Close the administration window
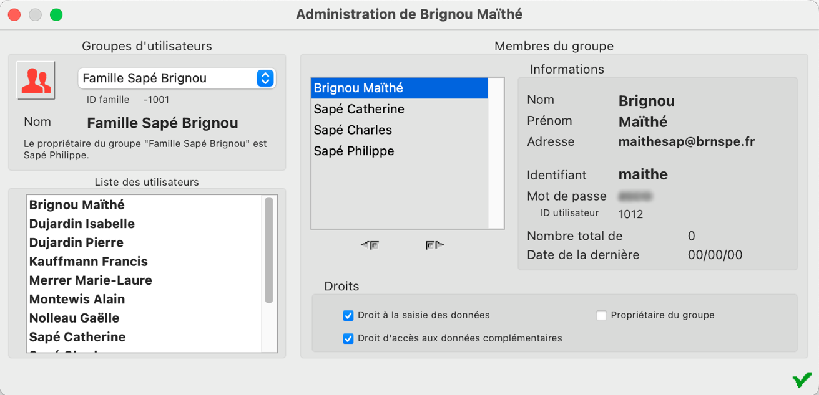Image resolution: width=819 pixels, height=395 pixels. pyautogui.click(x=14, y=14)
